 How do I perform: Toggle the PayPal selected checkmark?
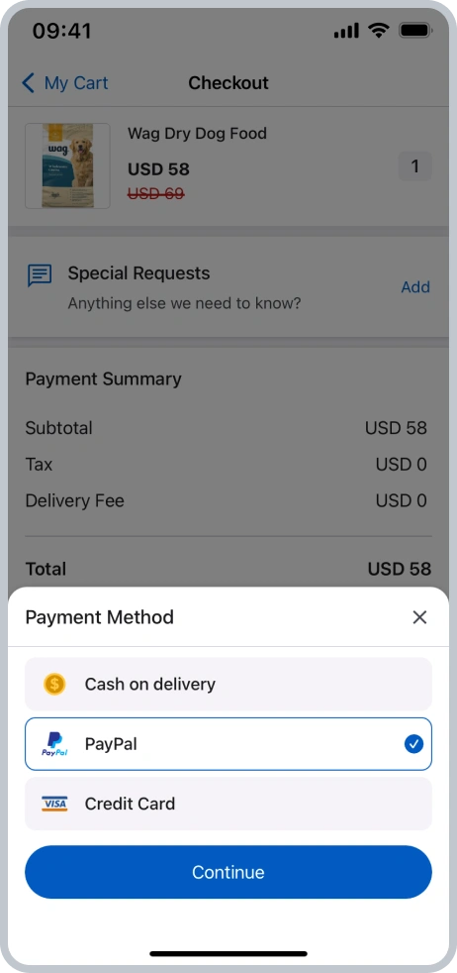(x=413, y=744)
